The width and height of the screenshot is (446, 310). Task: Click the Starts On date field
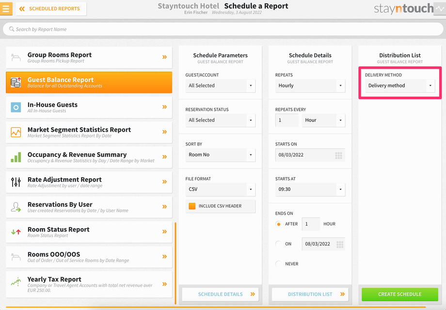[310, 155]
